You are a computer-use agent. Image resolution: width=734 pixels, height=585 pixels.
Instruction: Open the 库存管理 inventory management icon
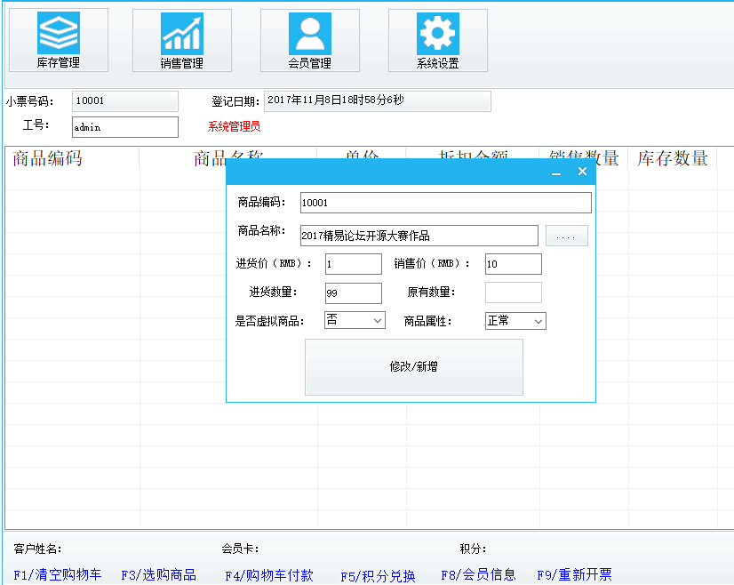pos(57,39)
